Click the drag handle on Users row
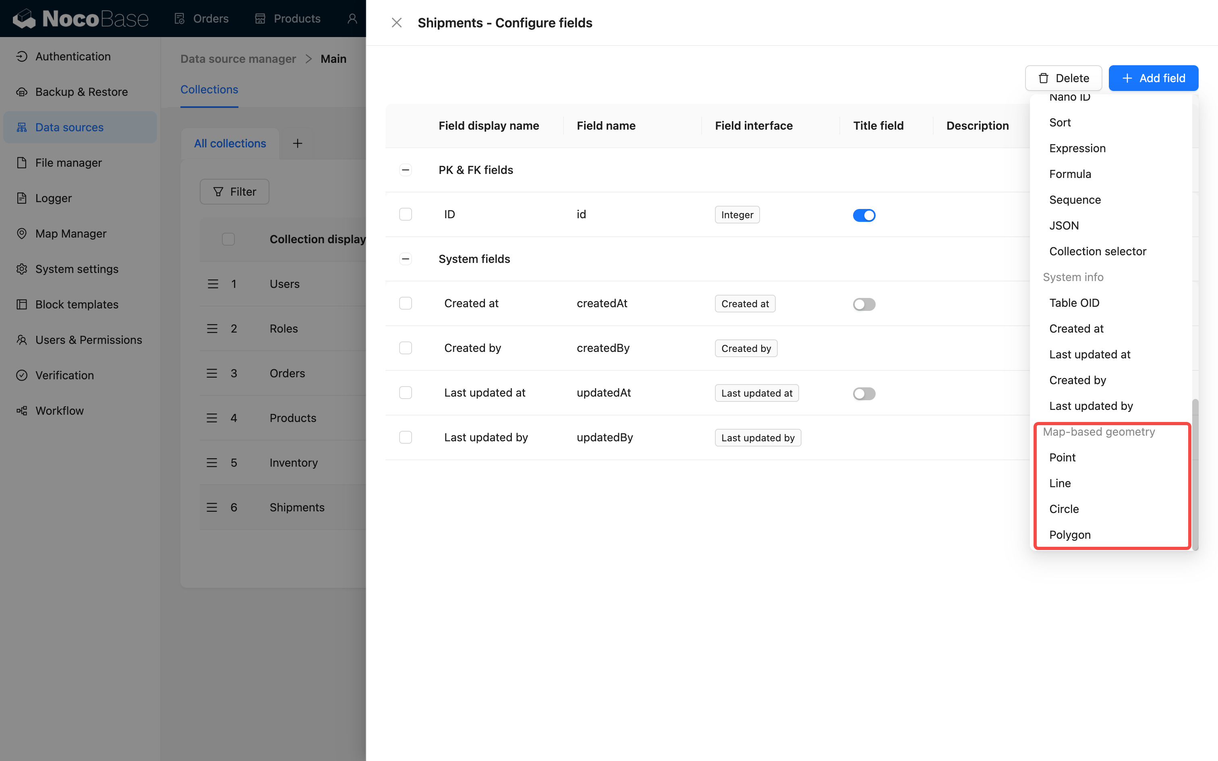 [x=212, y=284]
